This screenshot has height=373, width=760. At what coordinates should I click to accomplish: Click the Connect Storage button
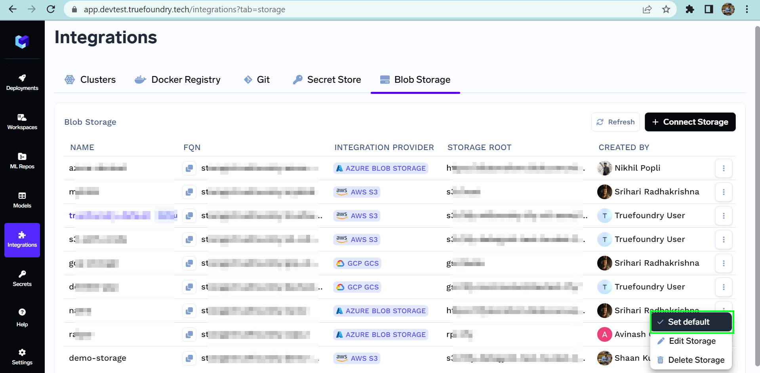[690, 122]
